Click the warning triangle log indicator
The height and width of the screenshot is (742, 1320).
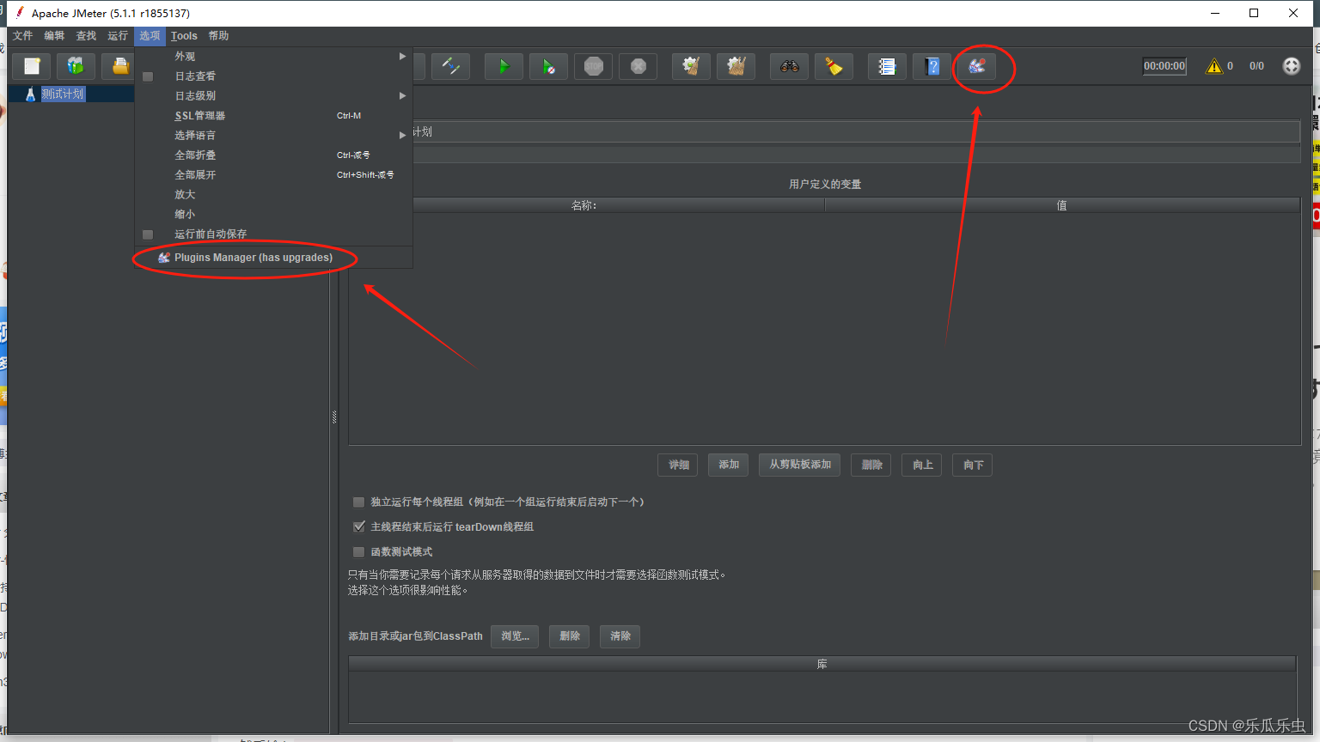click(x=1213, y=66)
